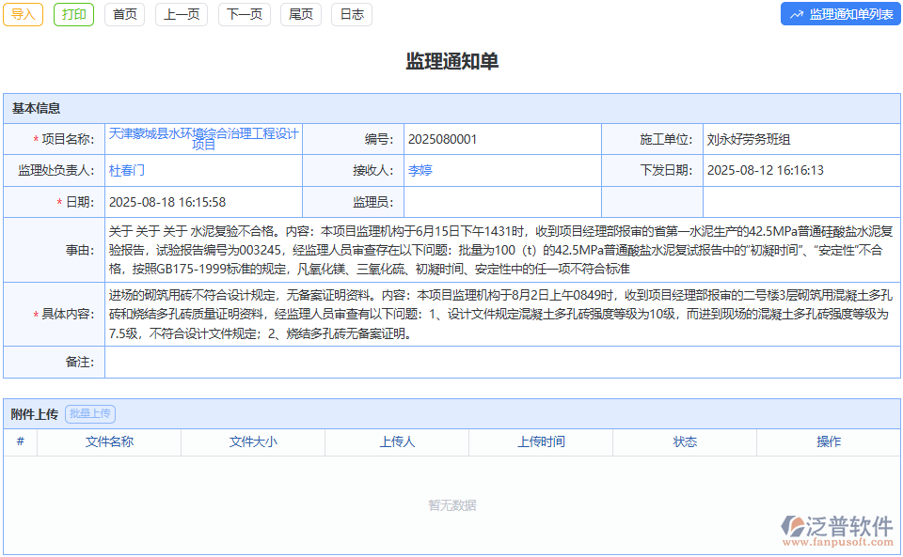Click the 上传时间 column header

coord(541,441)
